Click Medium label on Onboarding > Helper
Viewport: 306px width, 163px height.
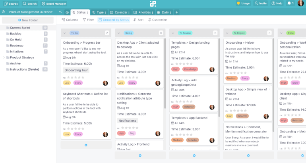[231, 78]
